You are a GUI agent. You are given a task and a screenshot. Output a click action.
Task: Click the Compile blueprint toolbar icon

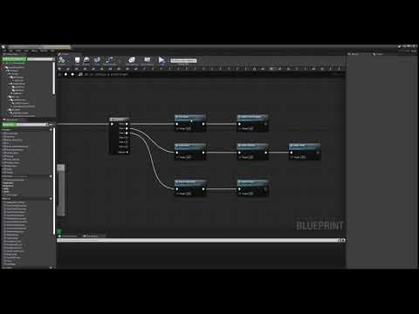click(62, 60)
